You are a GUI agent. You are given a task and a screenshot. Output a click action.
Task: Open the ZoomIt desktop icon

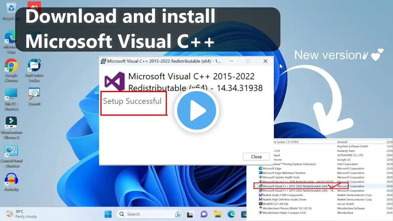34,97
